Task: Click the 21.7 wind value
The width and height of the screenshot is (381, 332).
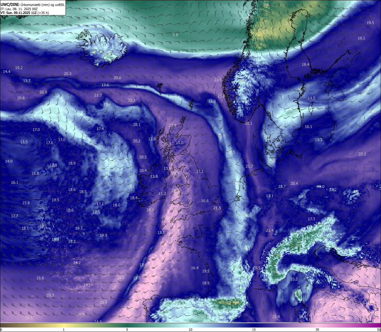Action: (x=249, y=166)
